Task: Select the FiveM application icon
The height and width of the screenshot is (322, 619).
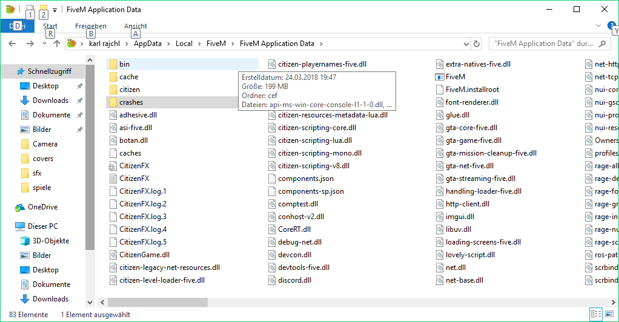Action: click(x=439, y=77)
